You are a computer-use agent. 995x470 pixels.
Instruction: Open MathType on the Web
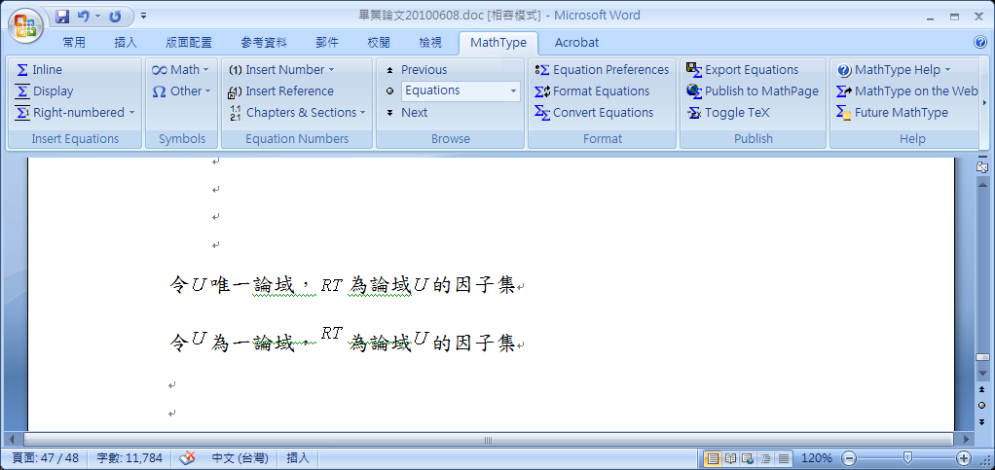[x=906, y=91]
